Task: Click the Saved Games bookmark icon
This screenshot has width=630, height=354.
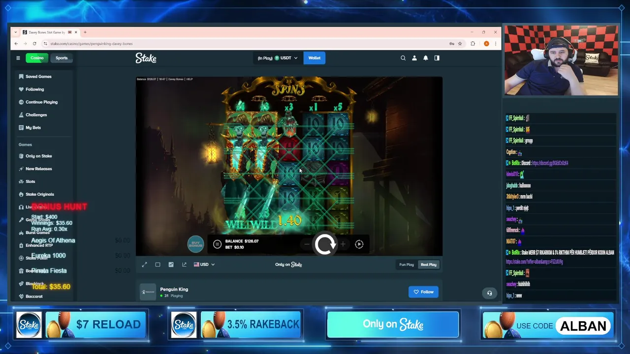Action: click(21, 77)
